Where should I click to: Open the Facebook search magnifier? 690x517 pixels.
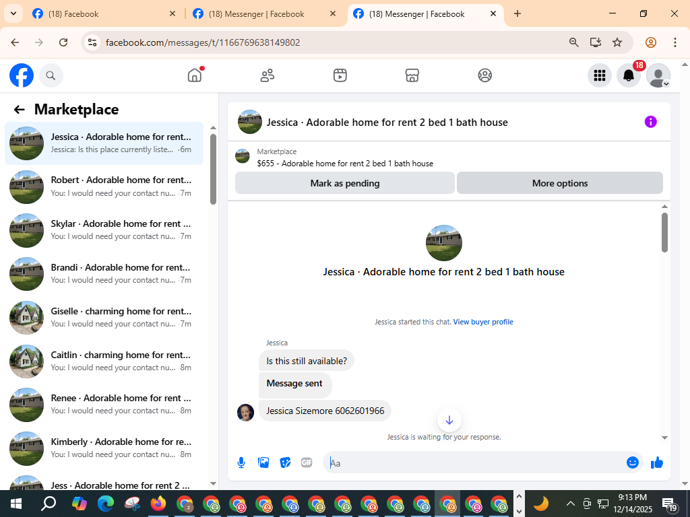pos(51,75)
